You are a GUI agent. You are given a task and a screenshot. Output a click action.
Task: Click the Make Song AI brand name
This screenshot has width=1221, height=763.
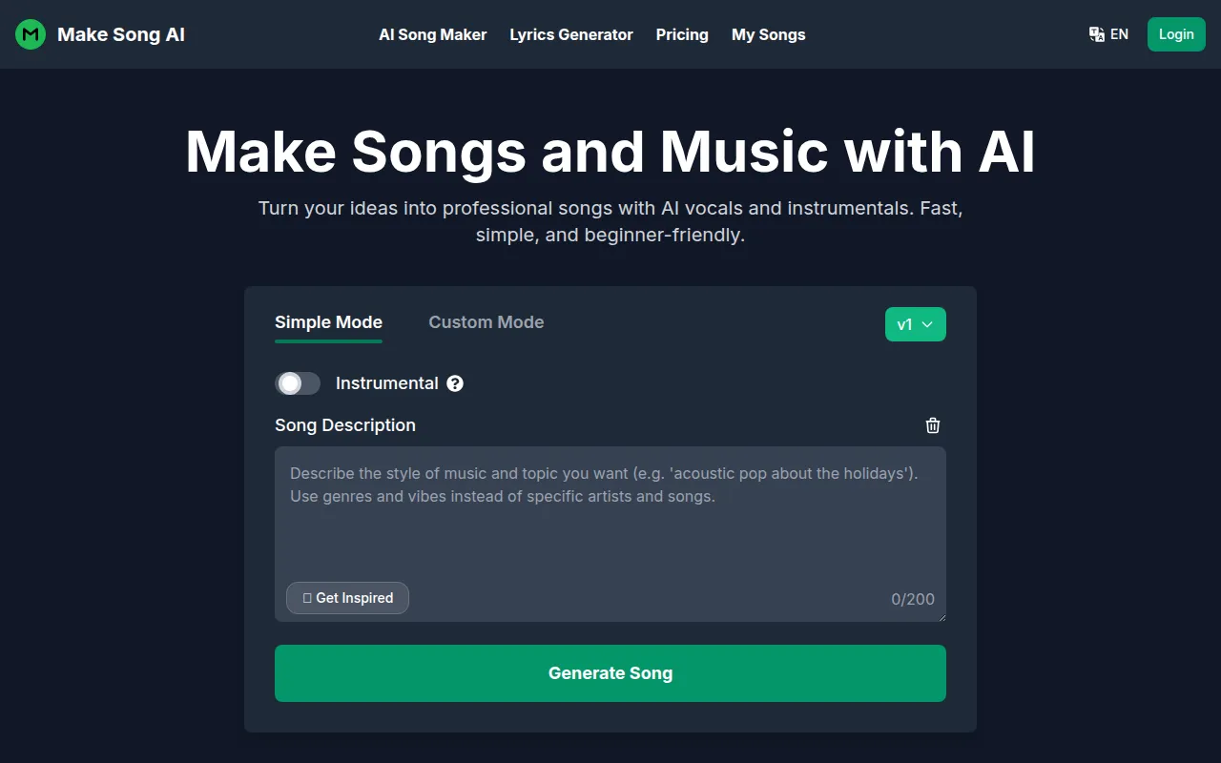tap(121, 34)
